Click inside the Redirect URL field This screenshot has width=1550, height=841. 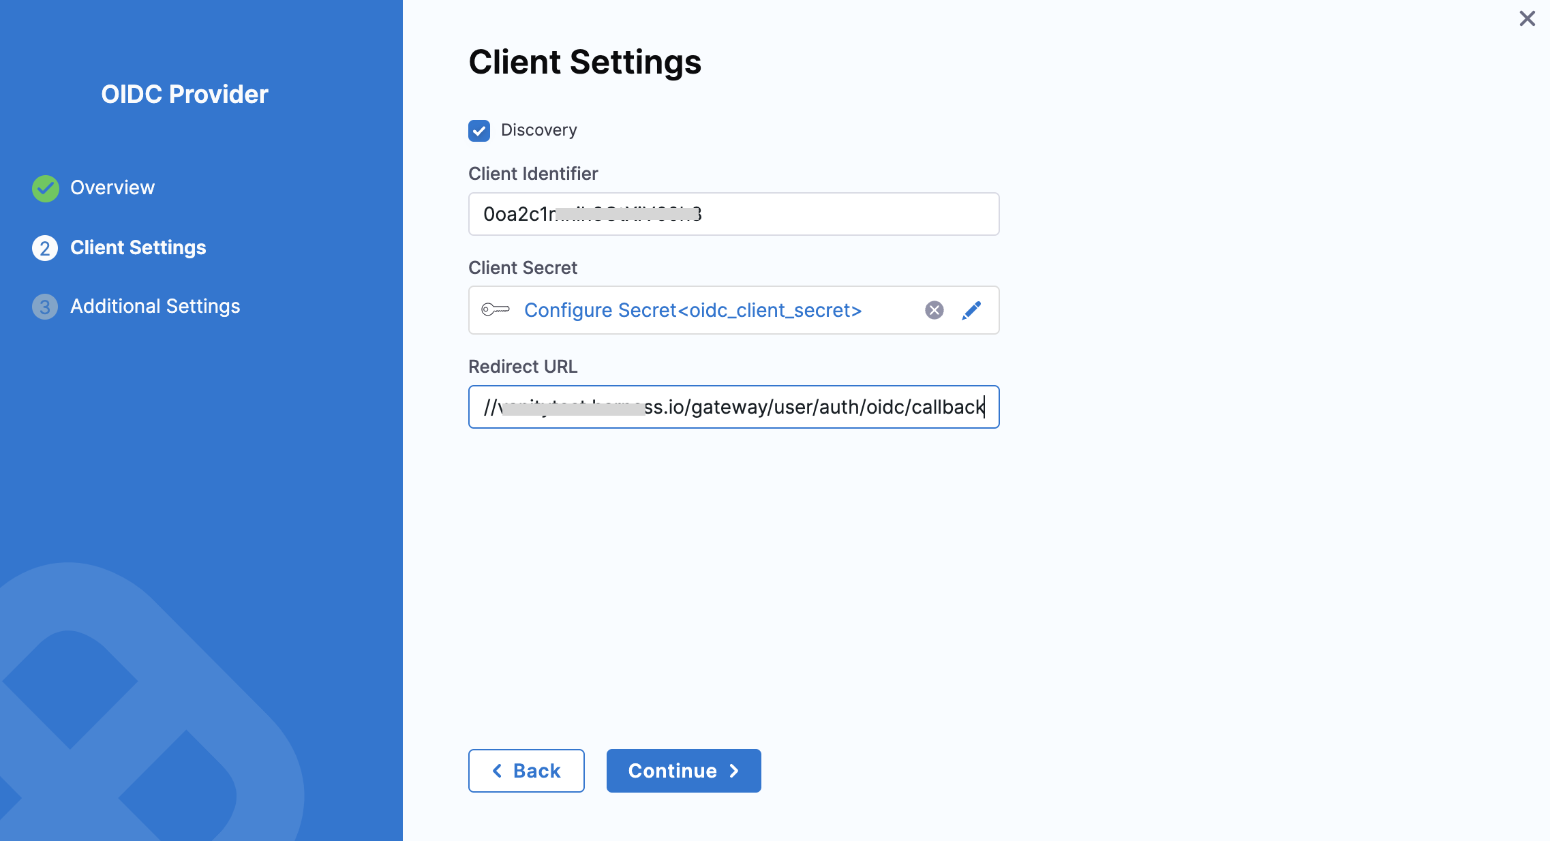733,407
